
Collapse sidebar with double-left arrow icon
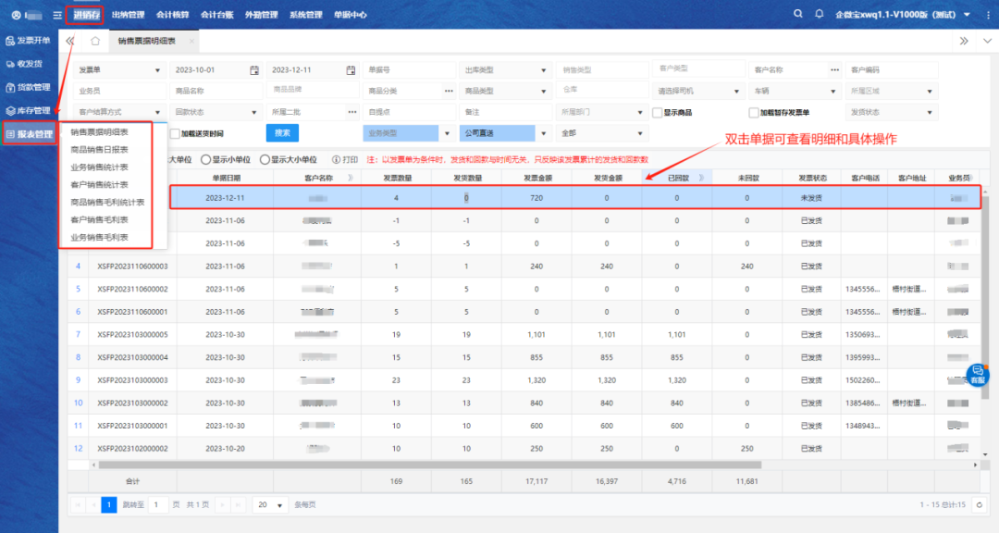click(70, 42)
